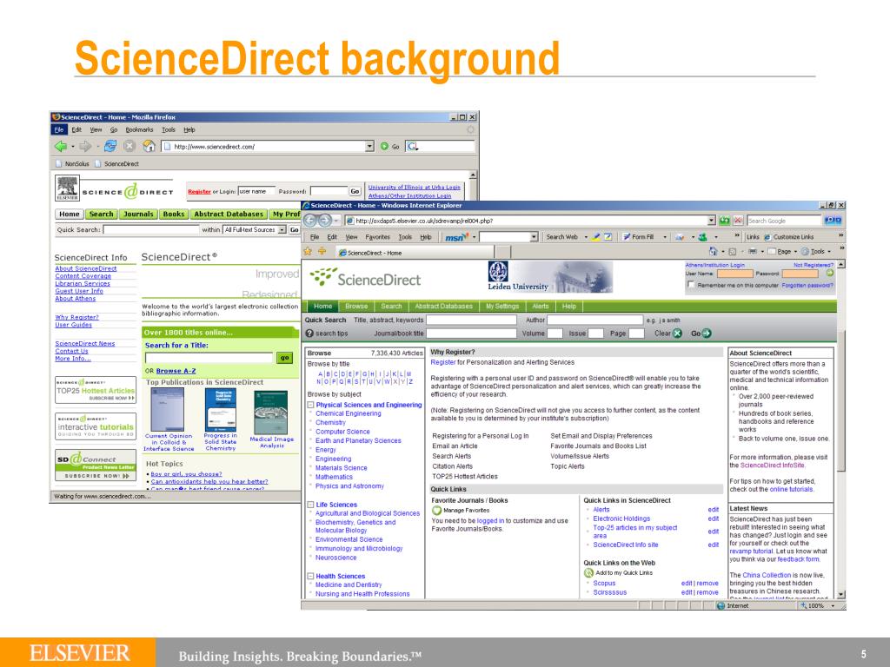Open the All Full-text Sources dropdown

pyautogui.click(x=282, y=229)
